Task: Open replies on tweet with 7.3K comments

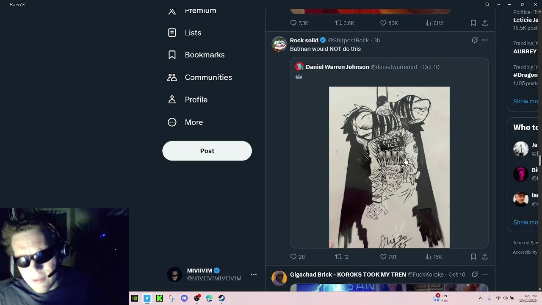Action: pos(299,23)
